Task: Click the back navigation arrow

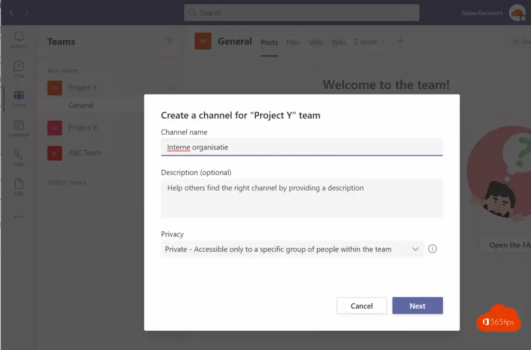Action: pos(11,13)
